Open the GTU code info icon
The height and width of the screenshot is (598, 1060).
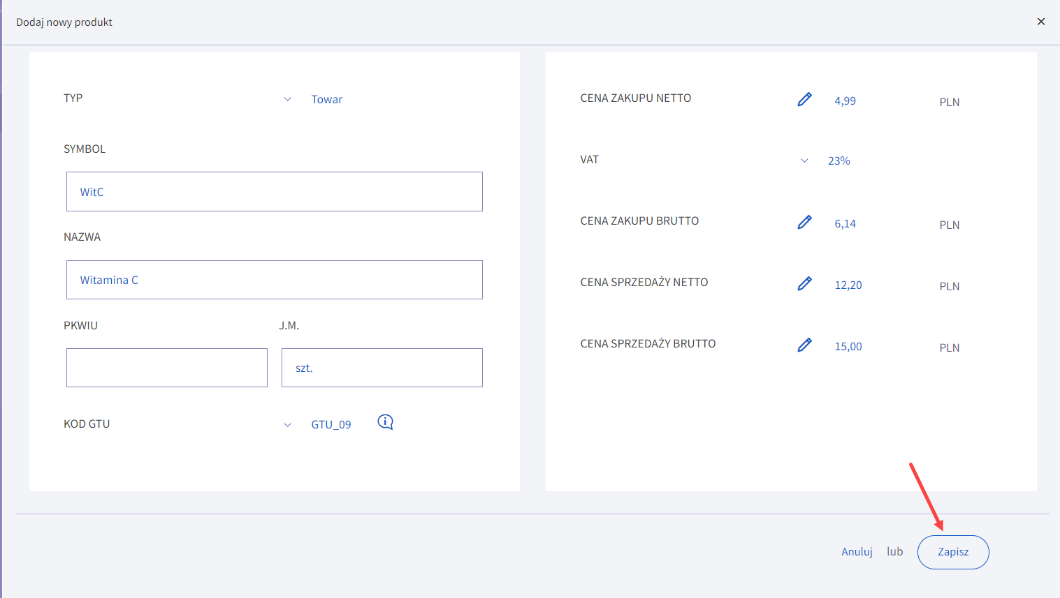tap(385, 422)
